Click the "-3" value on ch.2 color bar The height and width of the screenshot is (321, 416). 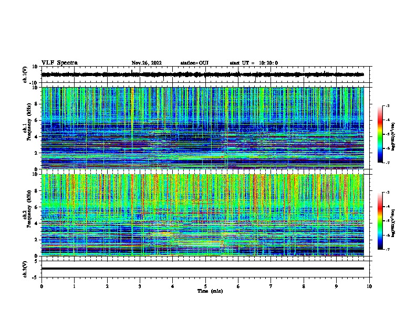coord(388,192)
